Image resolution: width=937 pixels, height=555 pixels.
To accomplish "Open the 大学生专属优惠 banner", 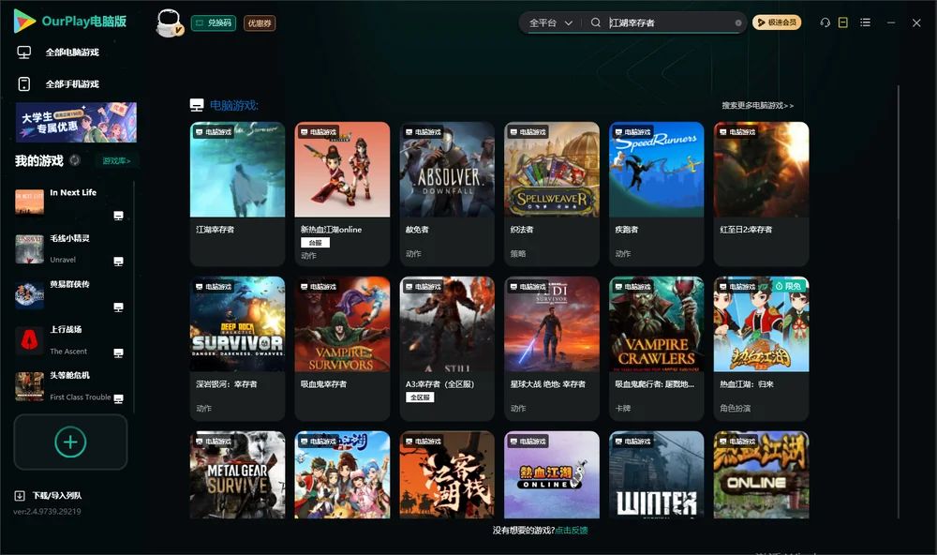I will coord(76,122).
